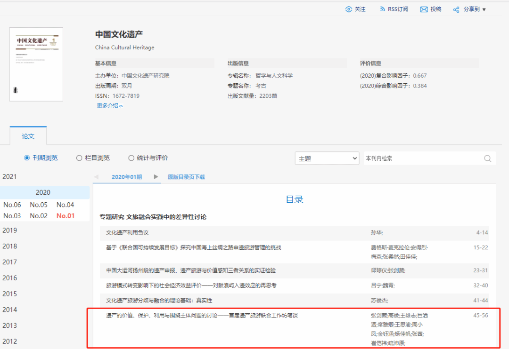Click the 中国文化遗产 journal cover thumbnail

coord(36,64)
